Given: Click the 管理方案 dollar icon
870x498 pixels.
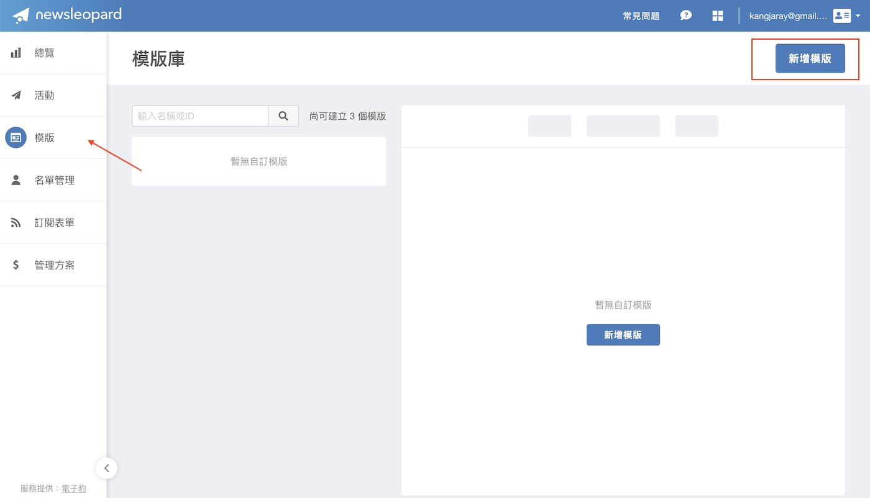Looking at the screenshot, I should coord(16,265).
